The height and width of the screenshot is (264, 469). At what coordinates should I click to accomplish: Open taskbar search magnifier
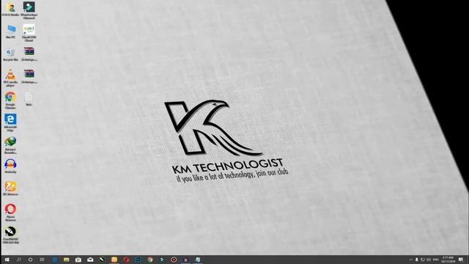(18, 260)
